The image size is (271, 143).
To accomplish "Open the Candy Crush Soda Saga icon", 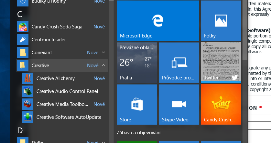I will 23,27.
